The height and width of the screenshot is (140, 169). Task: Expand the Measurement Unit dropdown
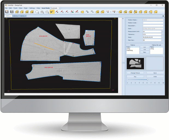click(x=162, y=31)
